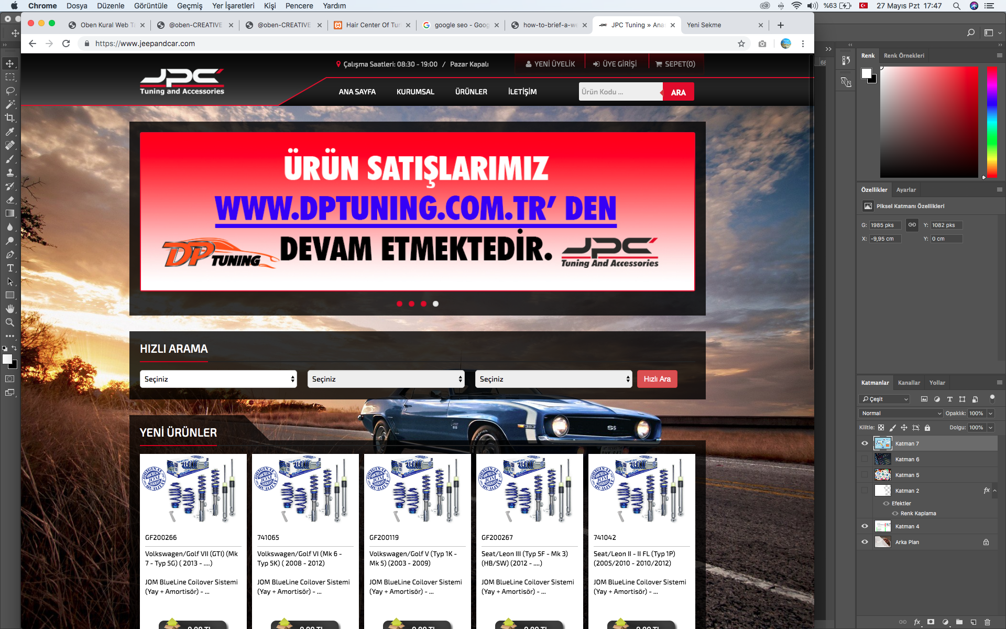Create a new layer group folder icon
This screenshot has height=629, width=1006.
tap(959, 622)
